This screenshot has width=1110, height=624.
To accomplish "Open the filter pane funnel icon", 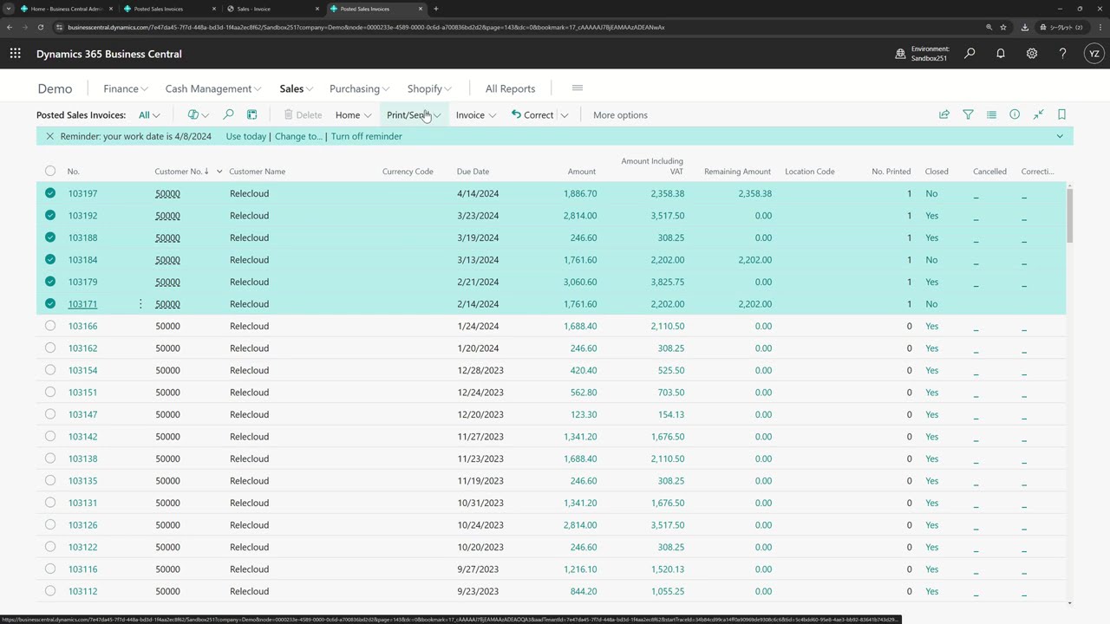I will coord(968,114).
